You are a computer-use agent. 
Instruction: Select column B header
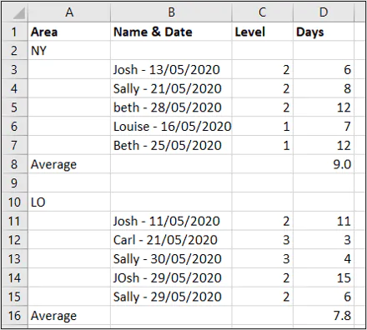click(x=171, y=12)
